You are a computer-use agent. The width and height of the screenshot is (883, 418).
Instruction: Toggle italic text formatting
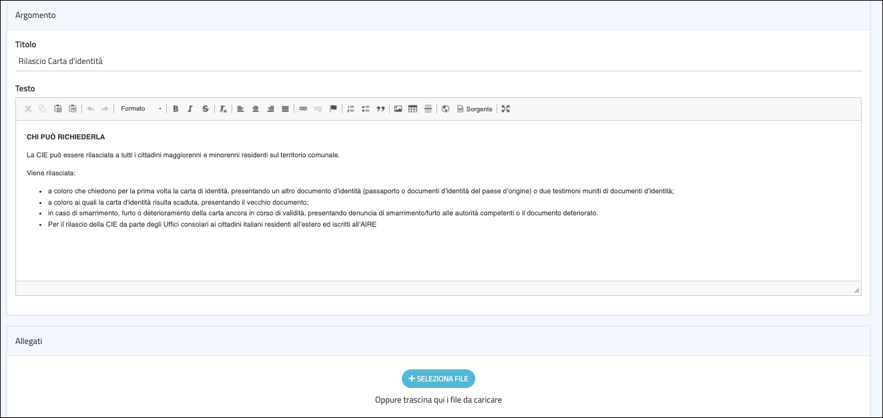click(190, 109)
